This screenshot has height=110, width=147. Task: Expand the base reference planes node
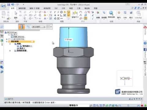pyautogui.click(x=7, y=39)
